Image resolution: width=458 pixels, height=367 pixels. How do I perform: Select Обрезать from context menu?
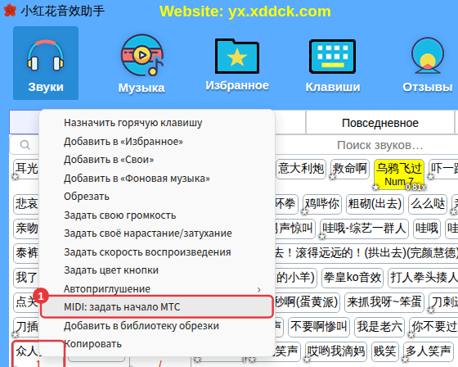(x=157, y=197)
